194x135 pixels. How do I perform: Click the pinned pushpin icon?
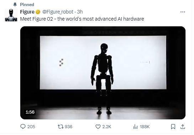(15, 5)
